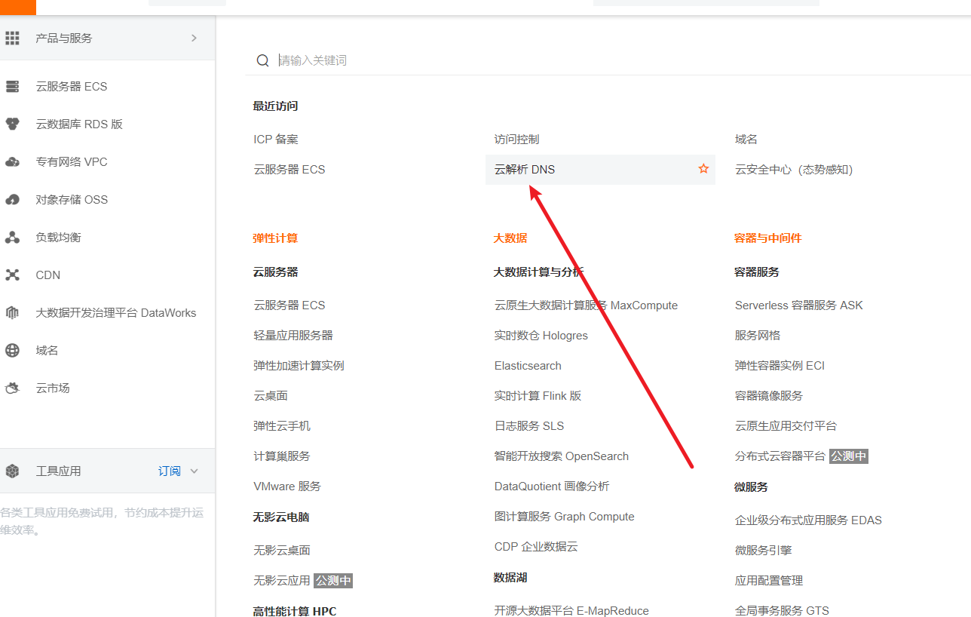Click the 负载均衡 sidebar icon
The height and width of the screenshot is (617, 971).
click(12, 238)
